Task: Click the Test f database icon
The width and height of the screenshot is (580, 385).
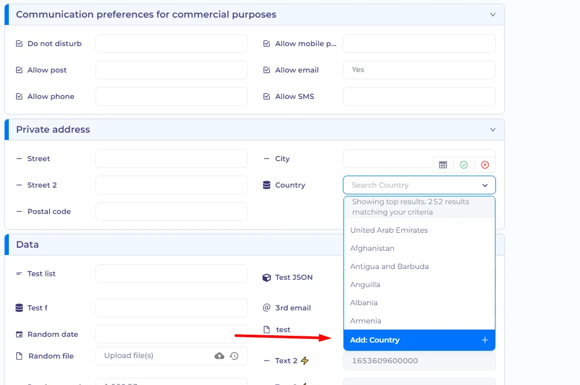Action: [x=19, y=308]
